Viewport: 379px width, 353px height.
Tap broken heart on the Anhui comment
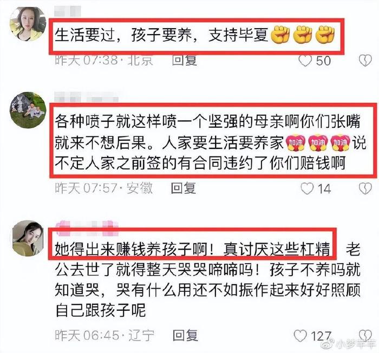(365, 188)
